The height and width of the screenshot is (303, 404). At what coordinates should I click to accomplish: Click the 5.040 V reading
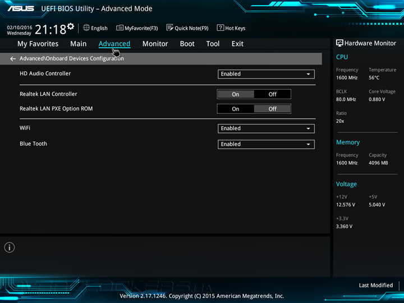pos(377,205)
